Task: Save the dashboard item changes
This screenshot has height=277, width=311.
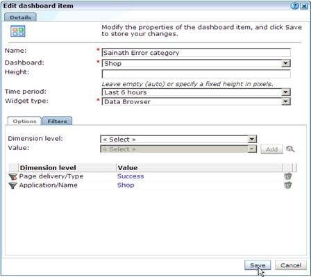Action: [x=258, y=265]
